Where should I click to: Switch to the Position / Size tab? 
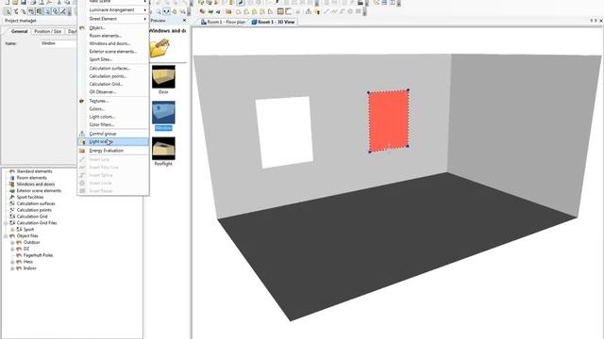(x=48, y=31)
